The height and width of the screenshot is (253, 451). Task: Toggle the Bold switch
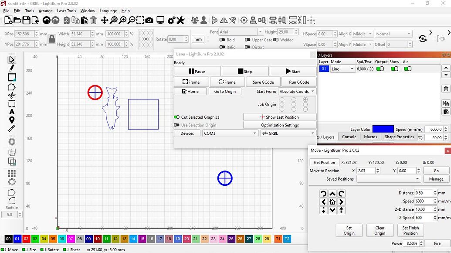222,40
